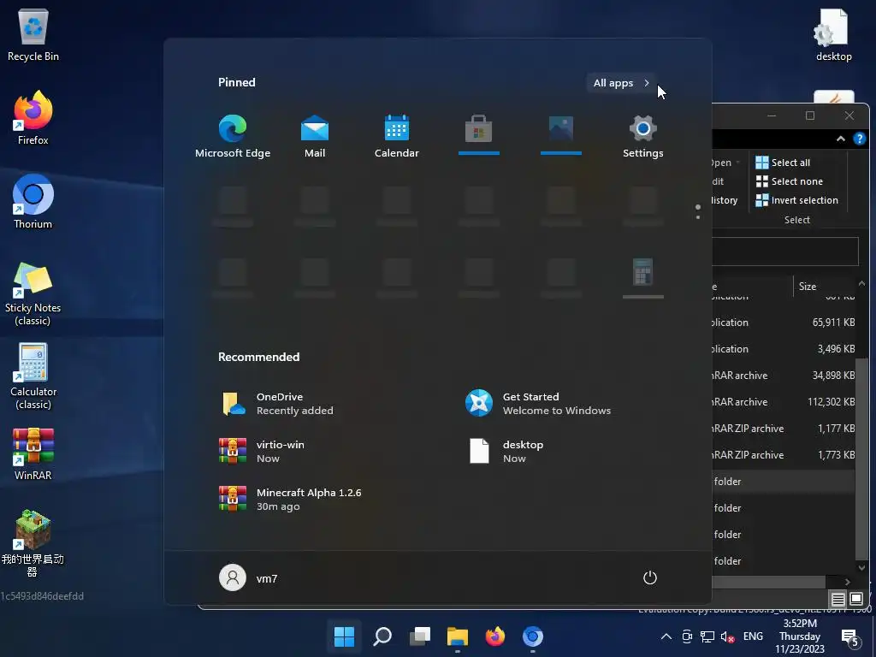Open Explorer help question mark icon

[x=859, y=139]
